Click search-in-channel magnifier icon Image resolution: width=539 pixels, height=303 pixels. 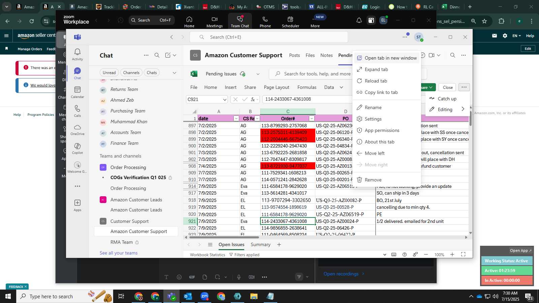(x=453, y=55)
